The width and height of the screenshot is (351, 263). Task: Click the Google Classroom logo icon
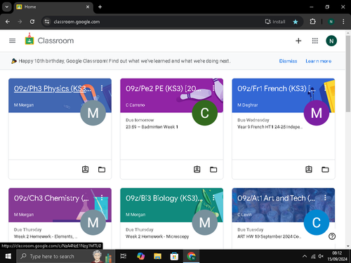click(x=29, y=39)
